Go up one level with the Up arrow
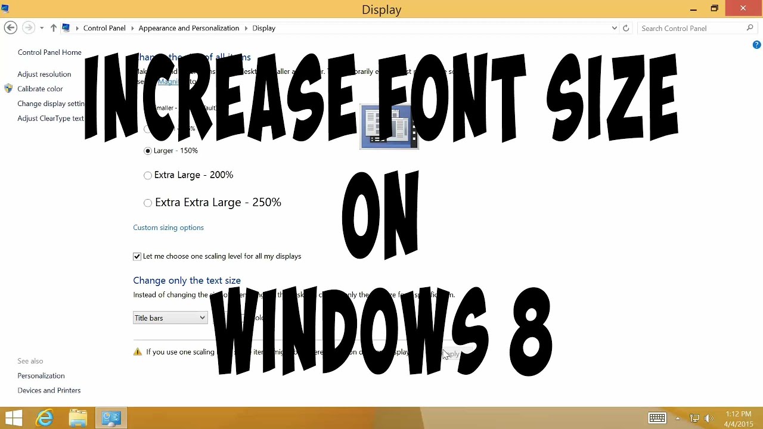 pos(53,28)
